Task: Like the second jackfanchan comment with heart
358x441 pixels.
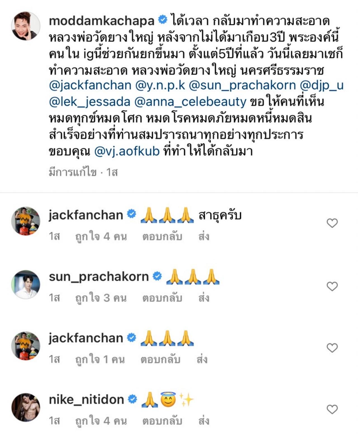Action: tap(332, 348)
